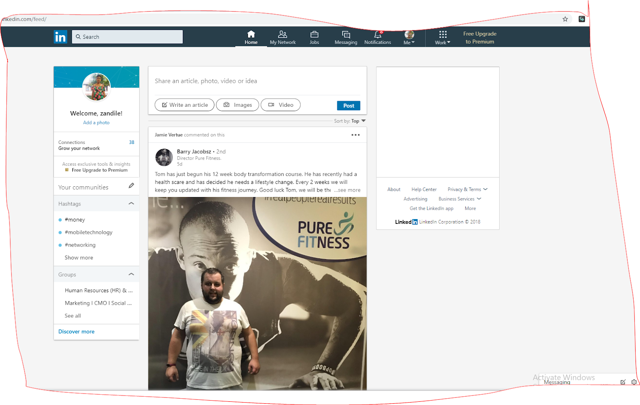This screenshot has width=640, height=405.
Task: Open the Me profile dropdown
Action: pos(409,37)
